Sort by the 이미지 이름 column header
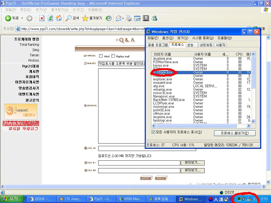Screen dimensions: 271x203 point(171,54)
